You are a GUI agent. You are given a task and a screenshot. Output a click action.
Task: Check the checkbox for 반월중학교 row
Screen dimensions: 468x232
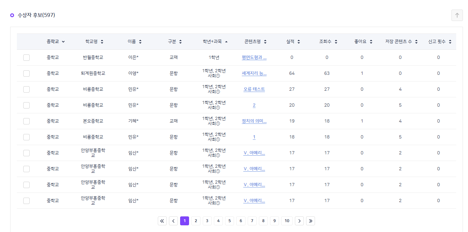pyautogui.click(x=26, y=58)
